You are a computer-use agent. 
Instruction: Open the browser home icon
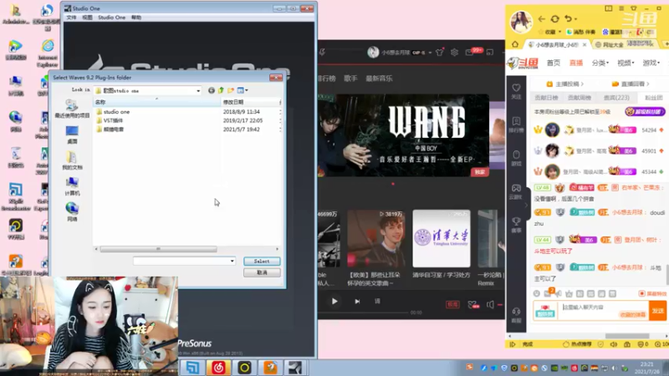515,44
